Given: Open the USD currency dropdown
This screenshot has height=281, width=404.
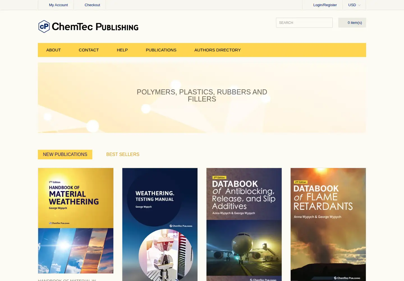Looking at the screenshot, I should 354,5.
